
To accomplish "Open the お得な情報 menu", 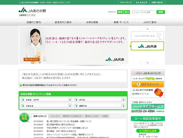I will pos(92,22).
